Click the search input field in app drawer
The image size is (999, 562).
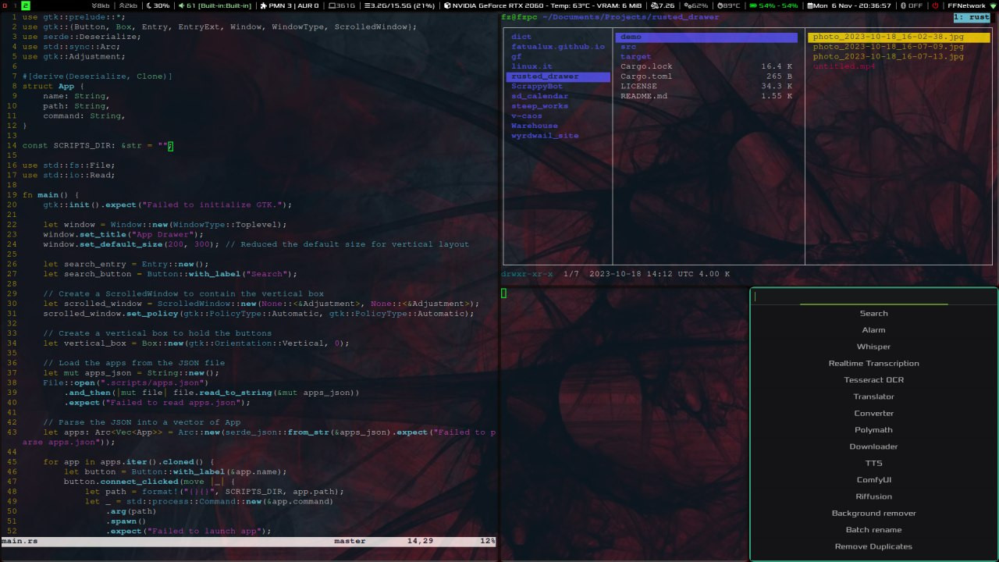coord(873,297)
